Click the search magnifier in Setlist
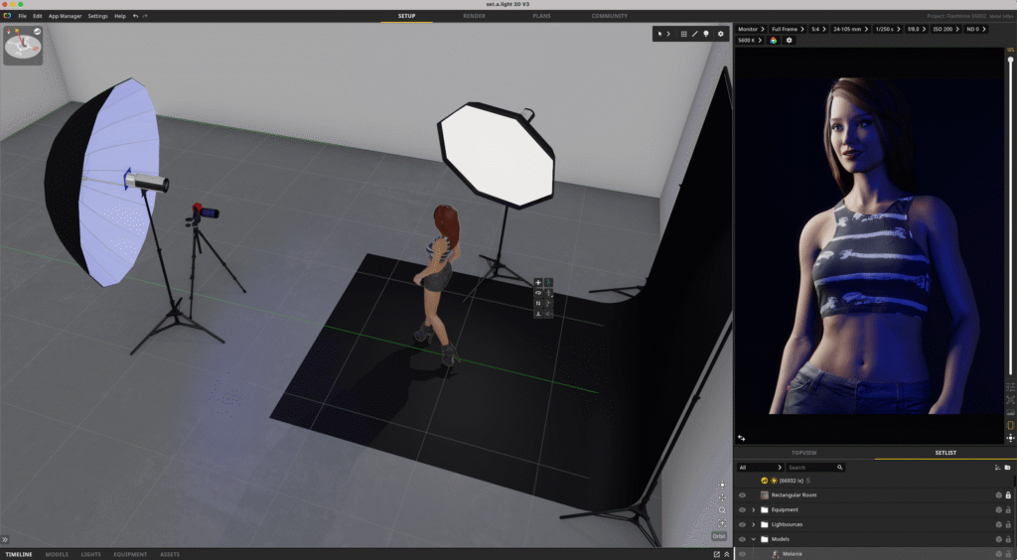This screenshot has width=1017, height=560. 839,467
